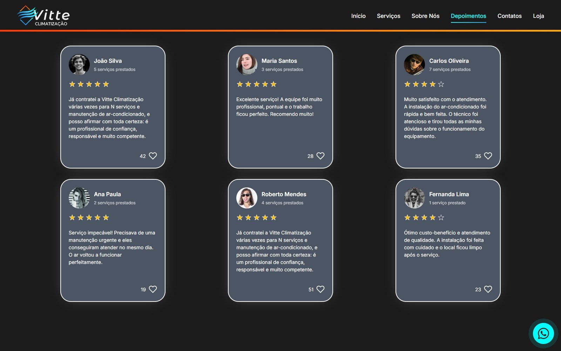Select Carlos Oliveira's profile picture
This screenshot has height=351, width=561.
click(414, 65)
